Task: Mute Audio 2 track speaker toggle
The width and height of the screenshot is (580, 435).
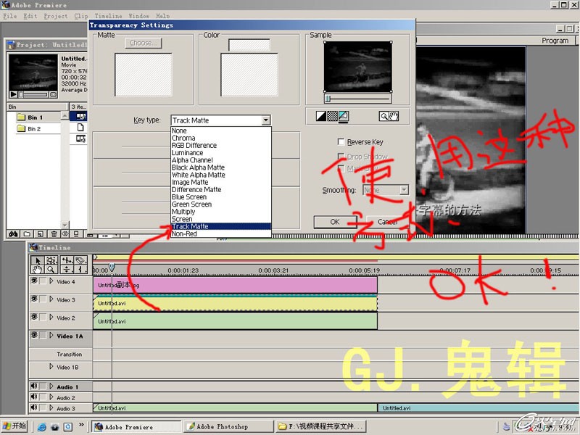Action: tap(34, 397)
